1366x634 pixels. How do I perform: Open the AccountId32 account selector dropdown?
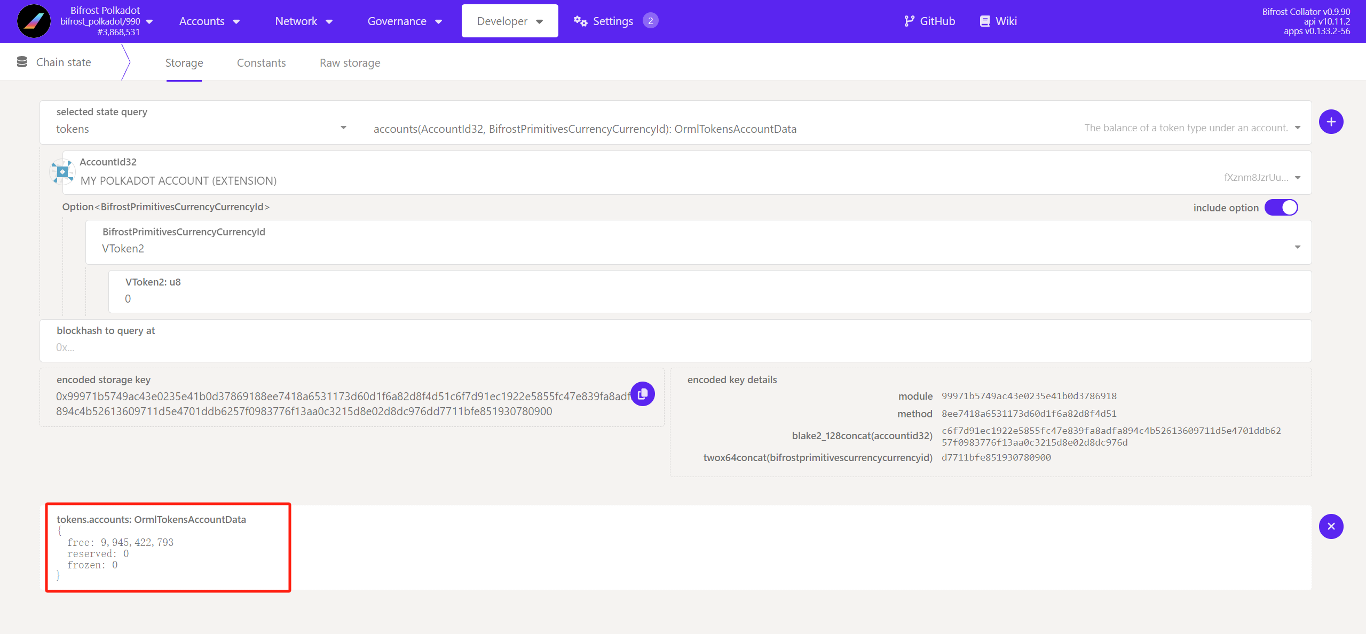[1297, 178]
